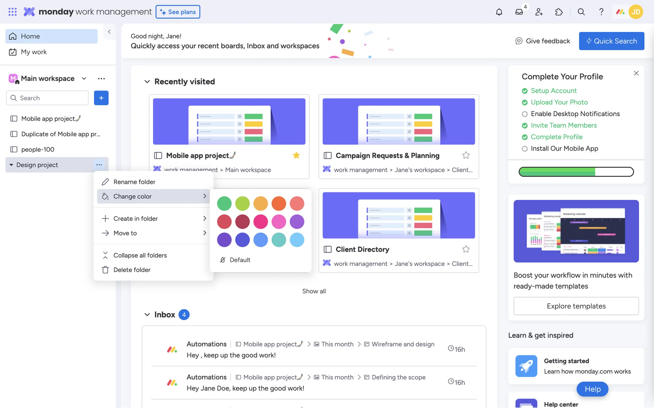Select Enable Desktop Notifications checklist item
Image resolution: width=654 pixels, height=408 pixels.
pos(575,114)
